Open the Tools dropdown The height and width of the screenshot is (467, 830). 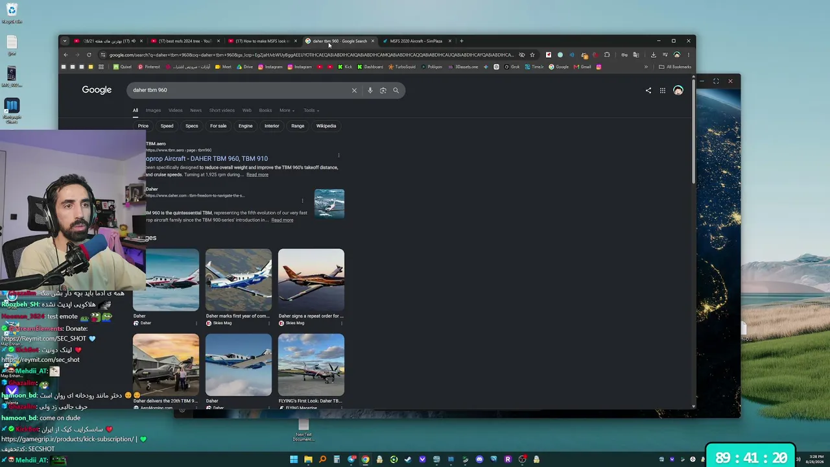pos(311,110)
